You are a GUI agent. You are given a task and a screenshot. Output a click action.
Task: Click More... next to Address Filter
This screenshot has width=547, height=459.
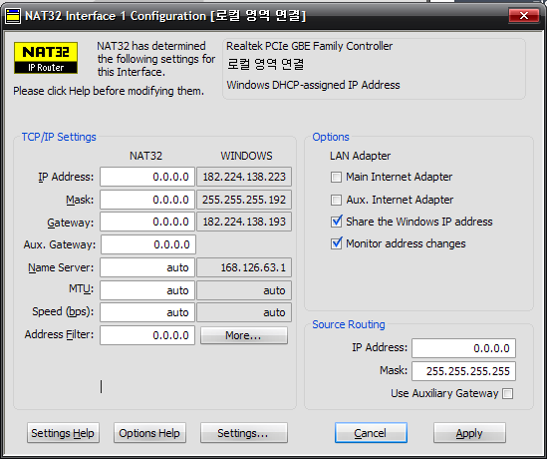(x=244, y=335)
